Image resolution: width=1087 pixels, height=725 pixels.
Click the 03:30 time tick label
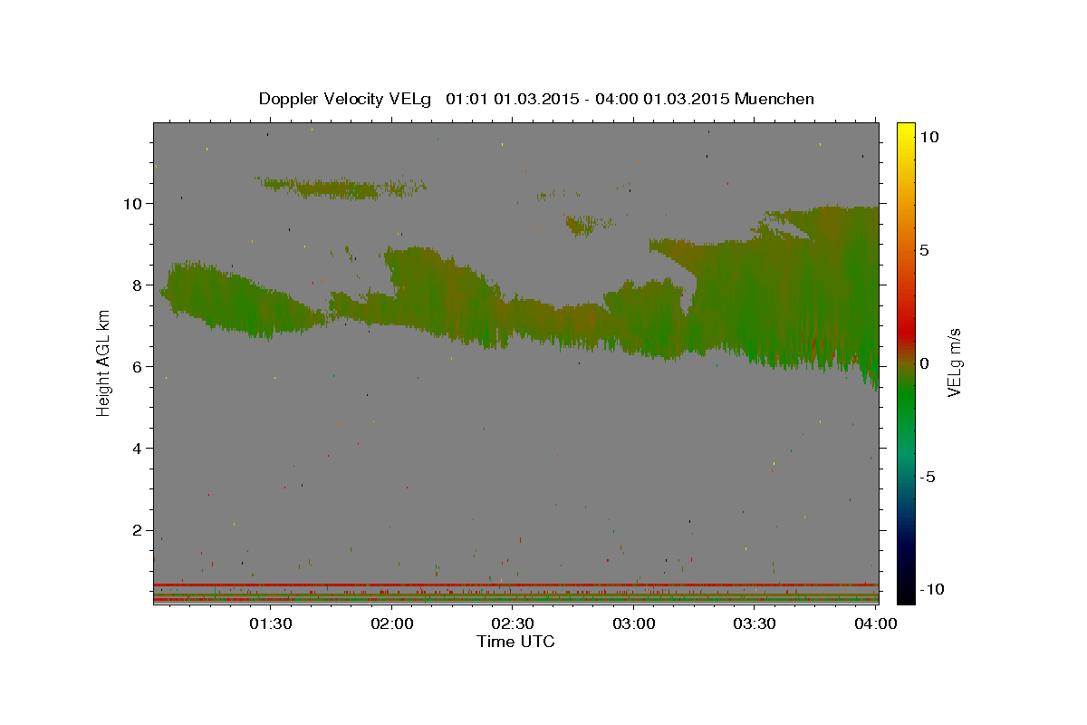coord(755,623)
